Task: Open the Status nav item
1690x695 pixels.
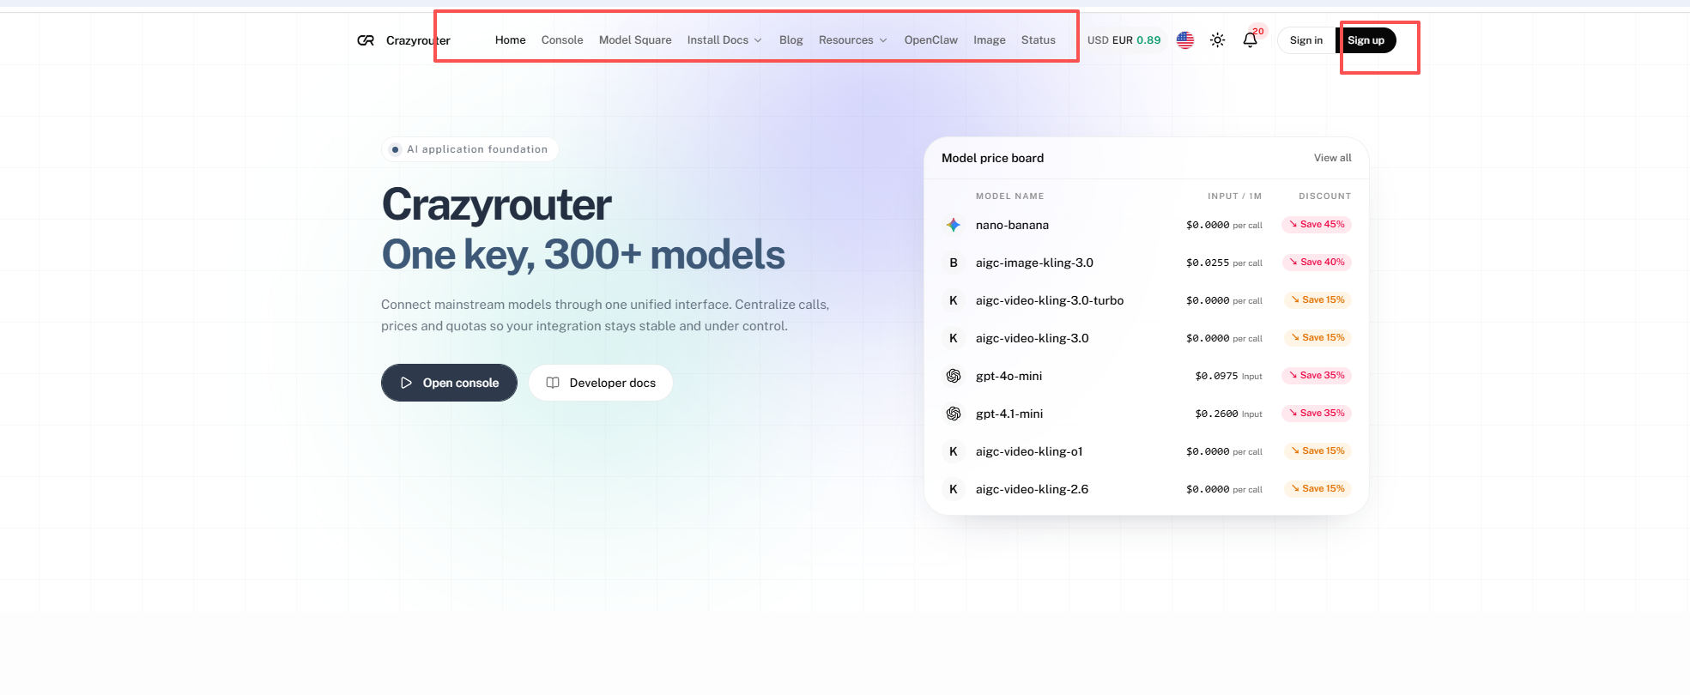Action: tap(1039, 40)
